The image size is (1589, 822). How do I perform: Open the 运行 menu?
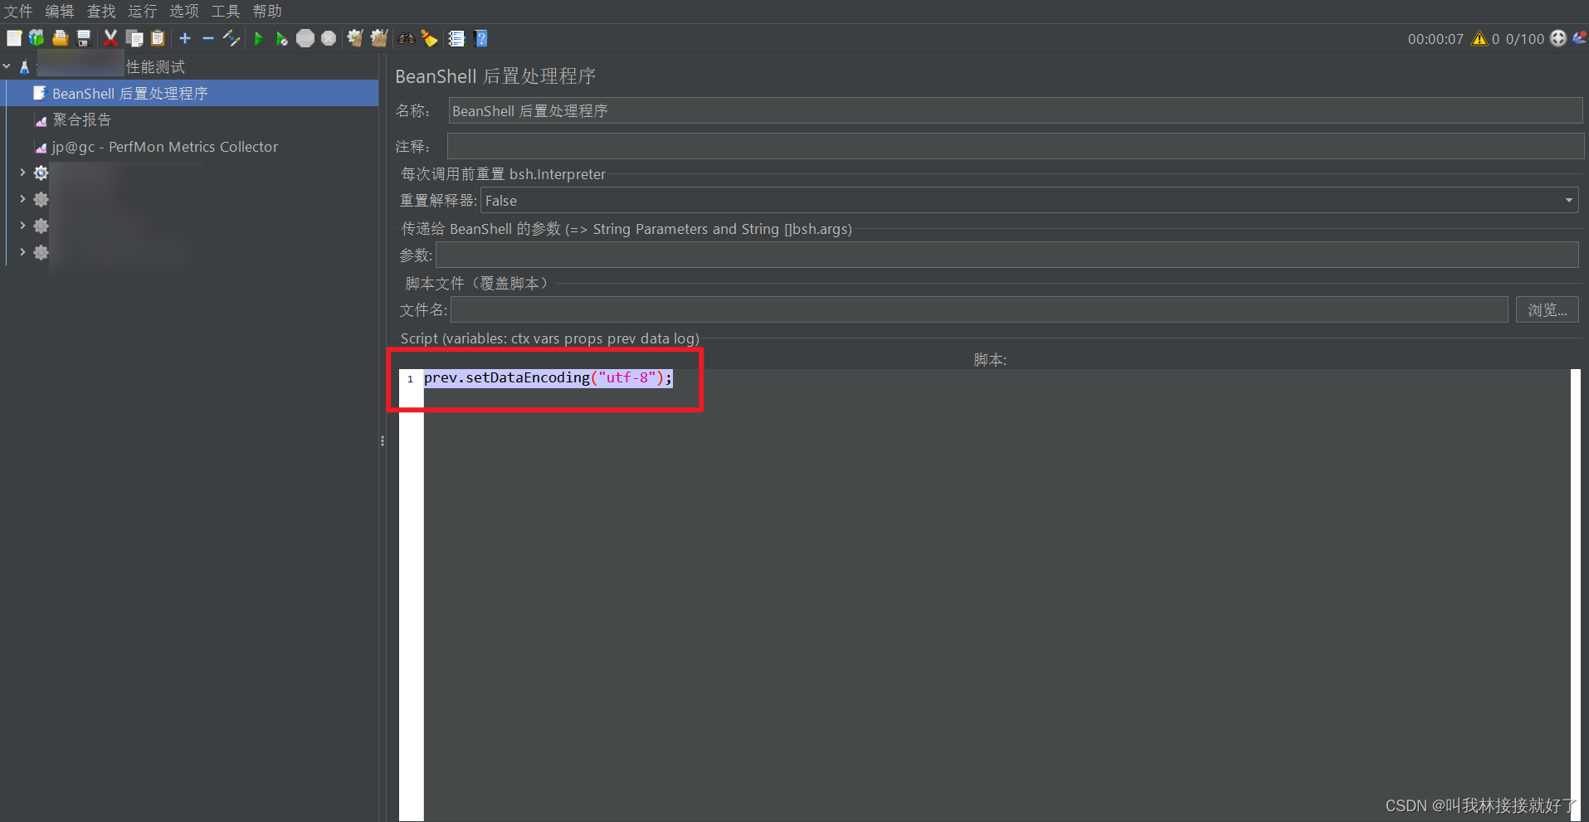(x=143, y=11)
